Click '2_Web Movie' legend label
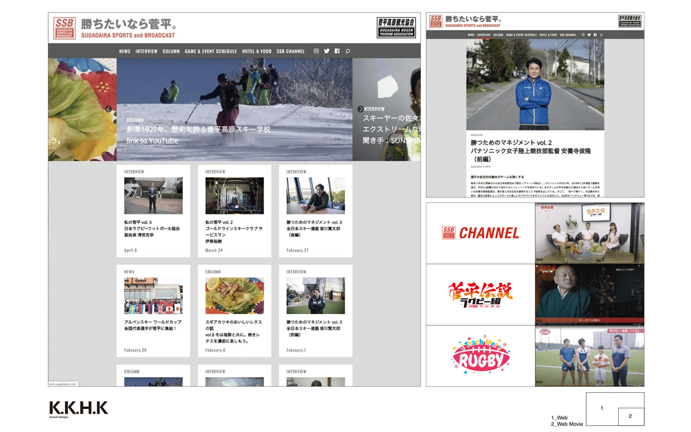 coord(567,424)
